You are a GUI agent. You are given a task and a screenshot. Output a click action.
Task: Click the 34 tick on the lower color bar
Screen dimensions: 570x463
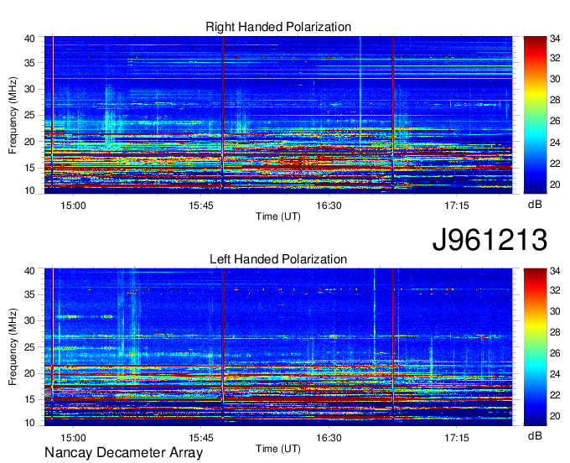(555, 271)
